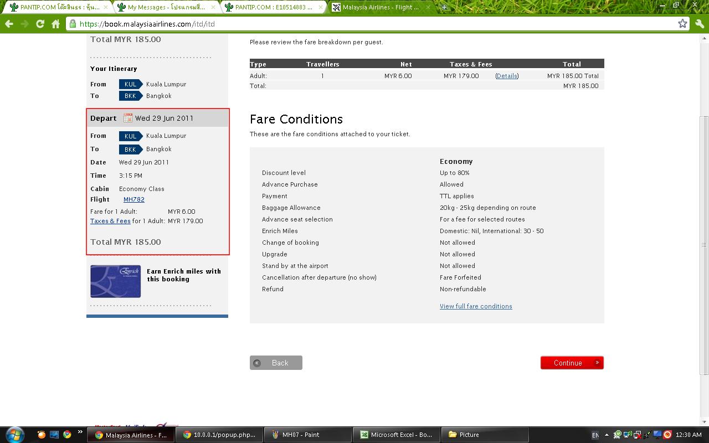Click the 'Fare Forfeited' cancellation value
Image resolution: width=709 pixels, height=443 pixels.
point(460,277)
